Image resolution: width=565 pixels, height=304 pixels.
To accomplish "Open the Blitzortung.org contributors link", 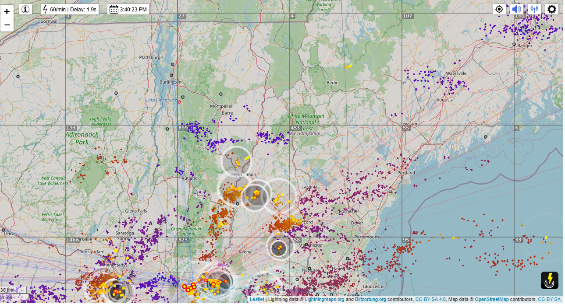I will (370, 300).
